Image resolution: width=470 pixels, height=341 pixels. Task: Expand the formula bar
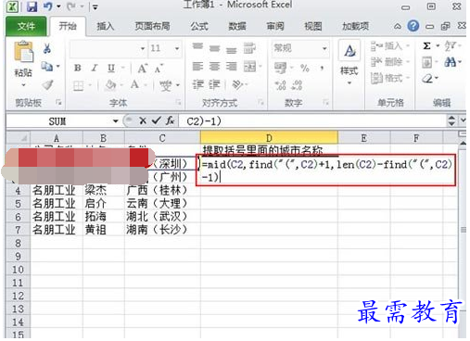(463, 120)
